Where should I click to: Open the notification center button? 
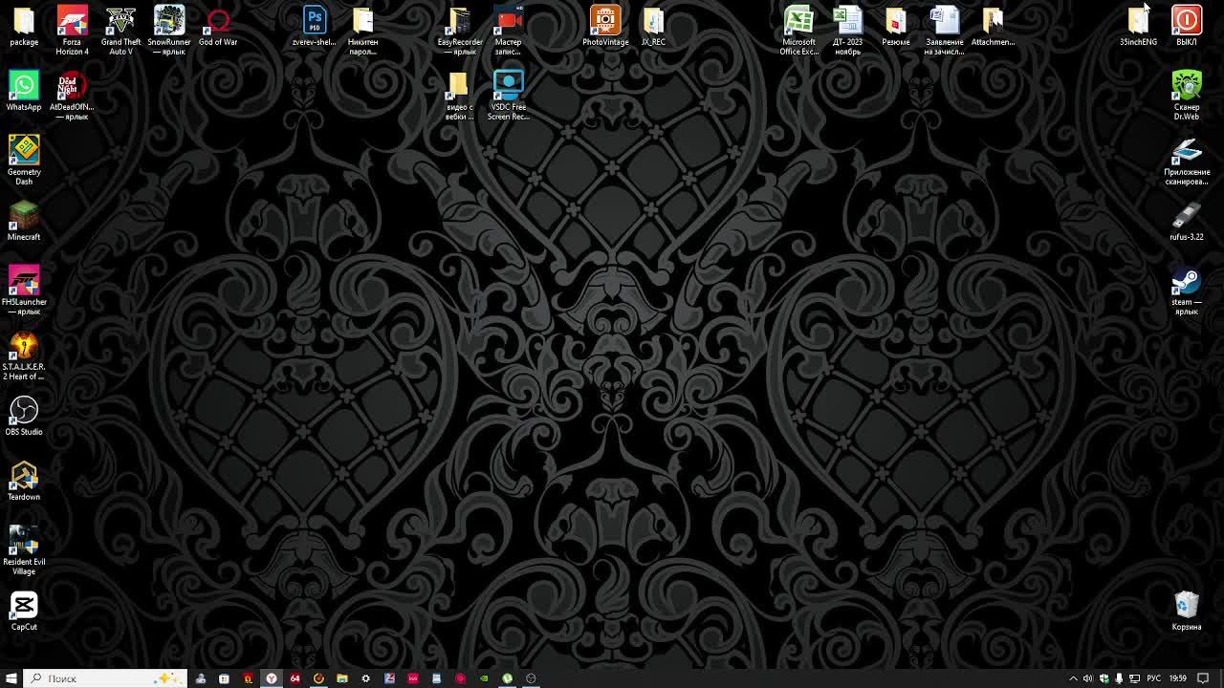point(1204,678)
